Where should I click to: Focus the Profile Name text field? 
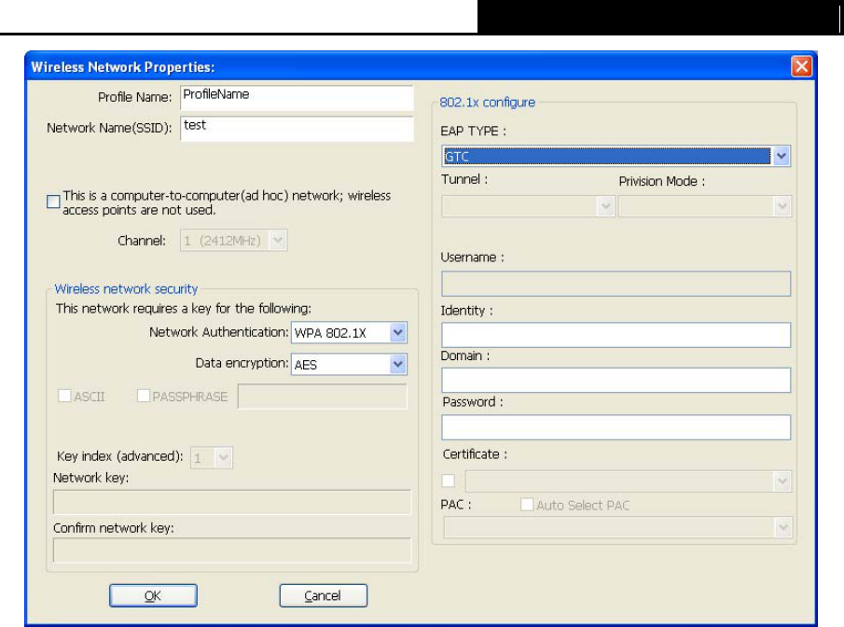[297, 98]
